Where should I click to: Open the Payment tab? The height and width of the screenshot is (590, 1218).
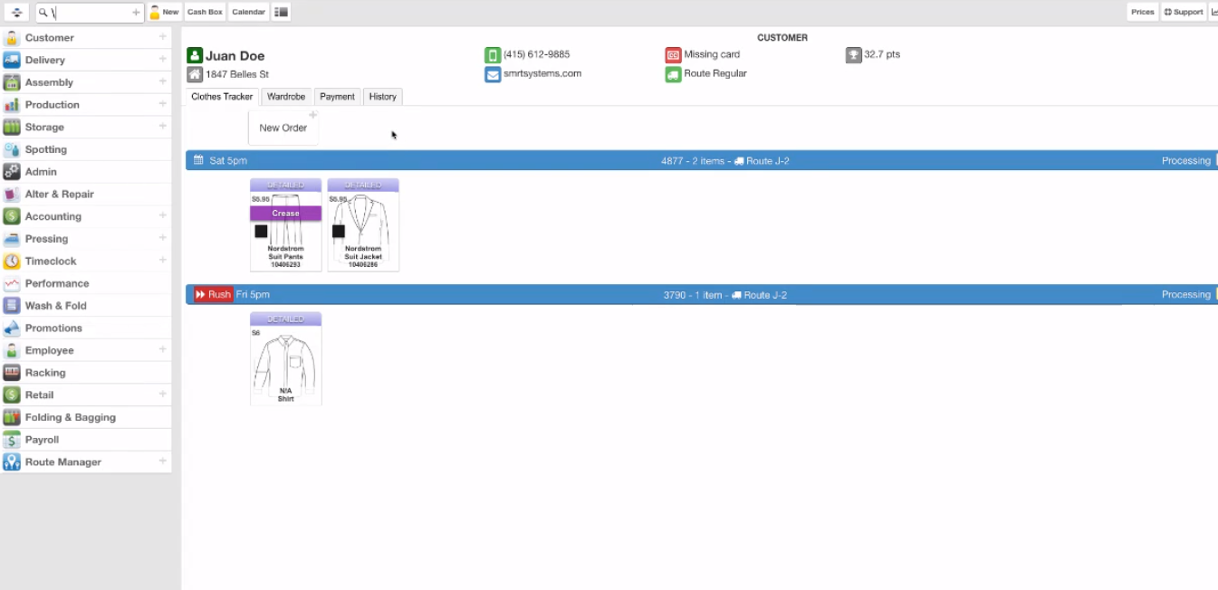pyautogui.click(x=337, y=97)
